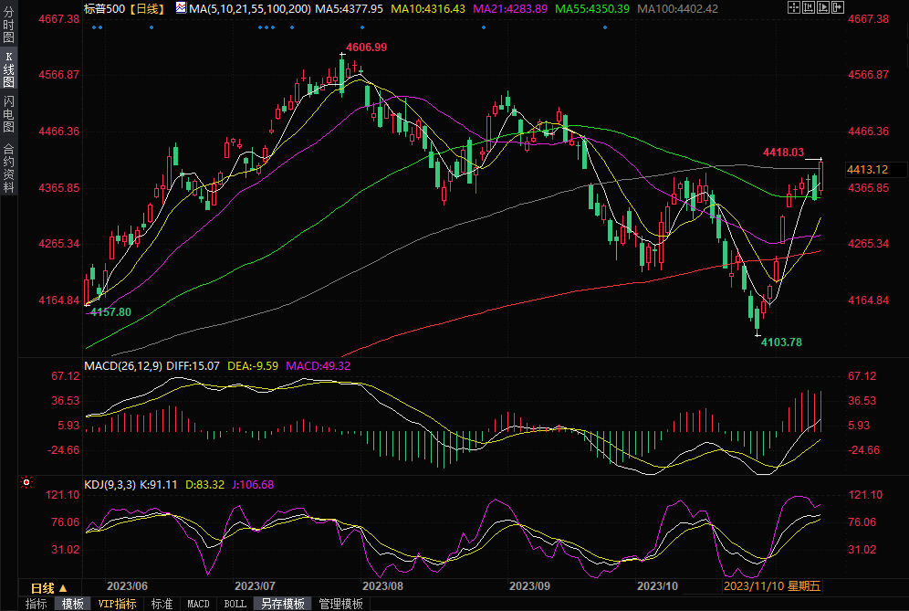This screenshot has width=909, height=611.
Task: Open the 闪电图 side tab
Action: pyautogui.click(x=9, y=114)
